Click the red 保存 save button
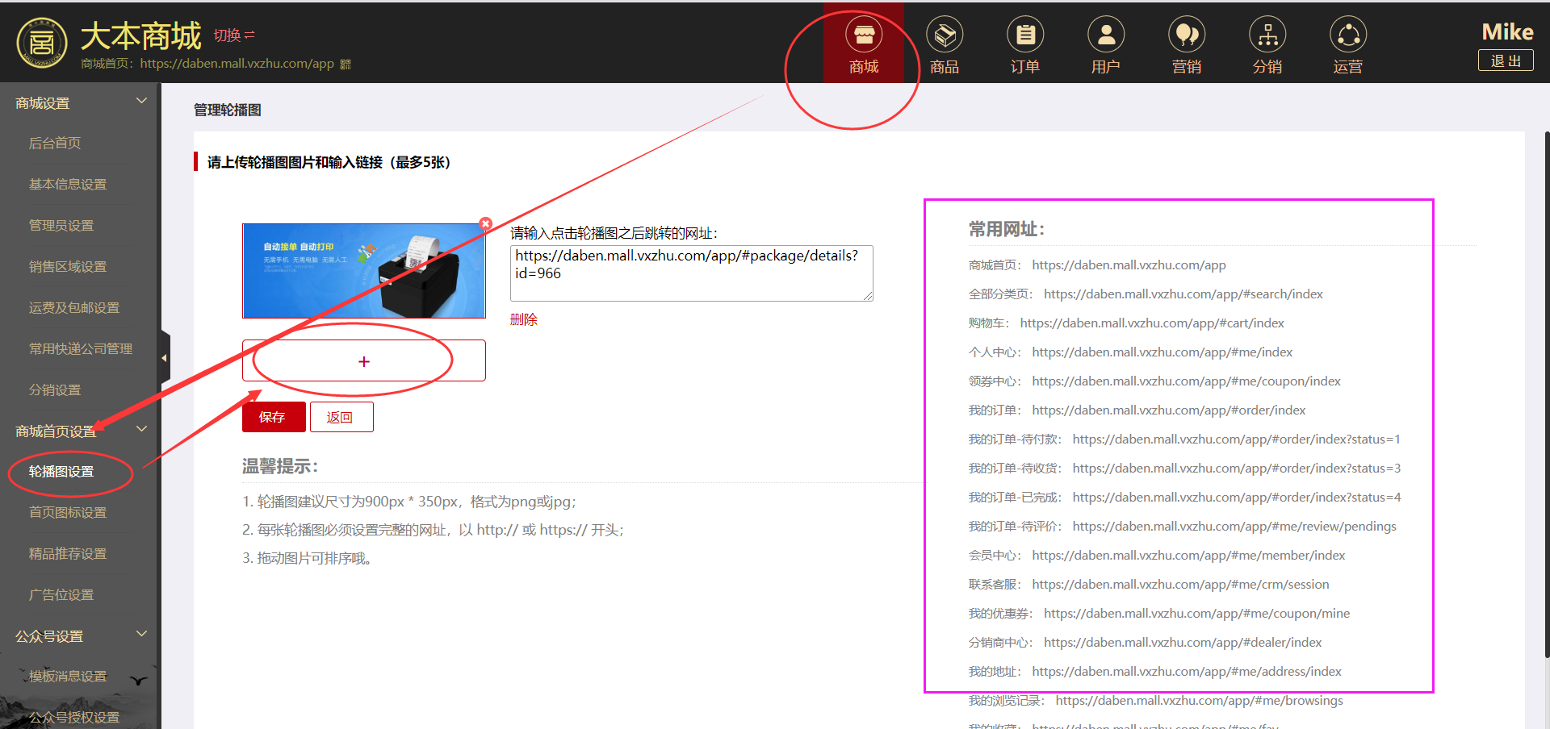Screen dimensions: 1550x729 click(x=273, y=417)
